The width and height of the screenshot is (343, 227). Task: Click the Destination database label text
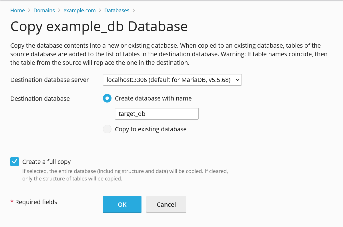[40, 99]
